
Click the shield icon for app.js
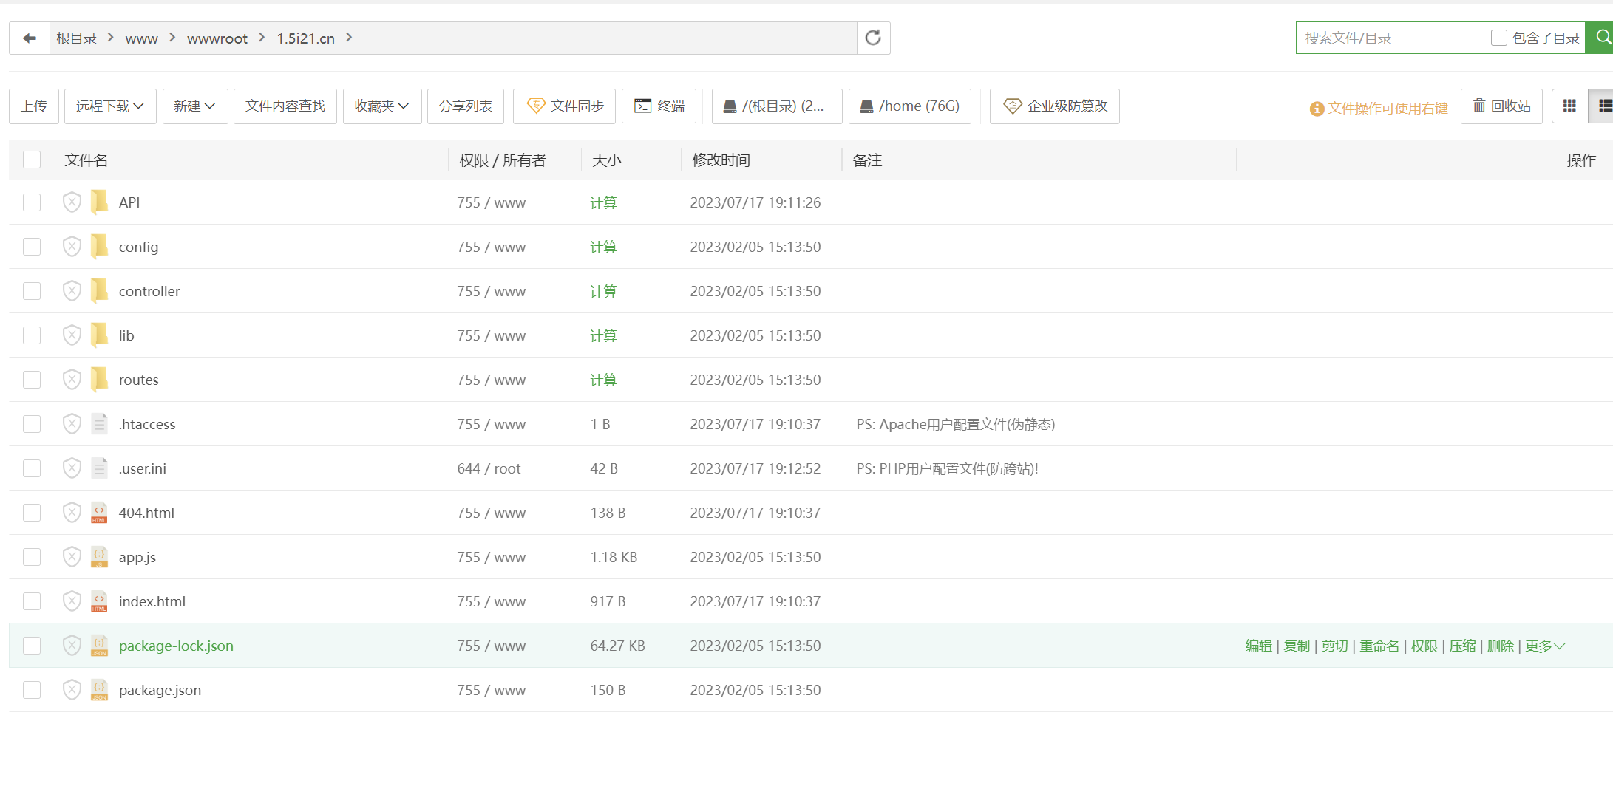coord(72,557)
